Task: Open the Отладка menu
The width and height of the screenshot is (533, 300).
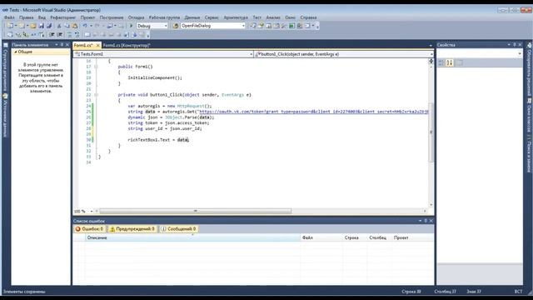Action: coord(136,17)
